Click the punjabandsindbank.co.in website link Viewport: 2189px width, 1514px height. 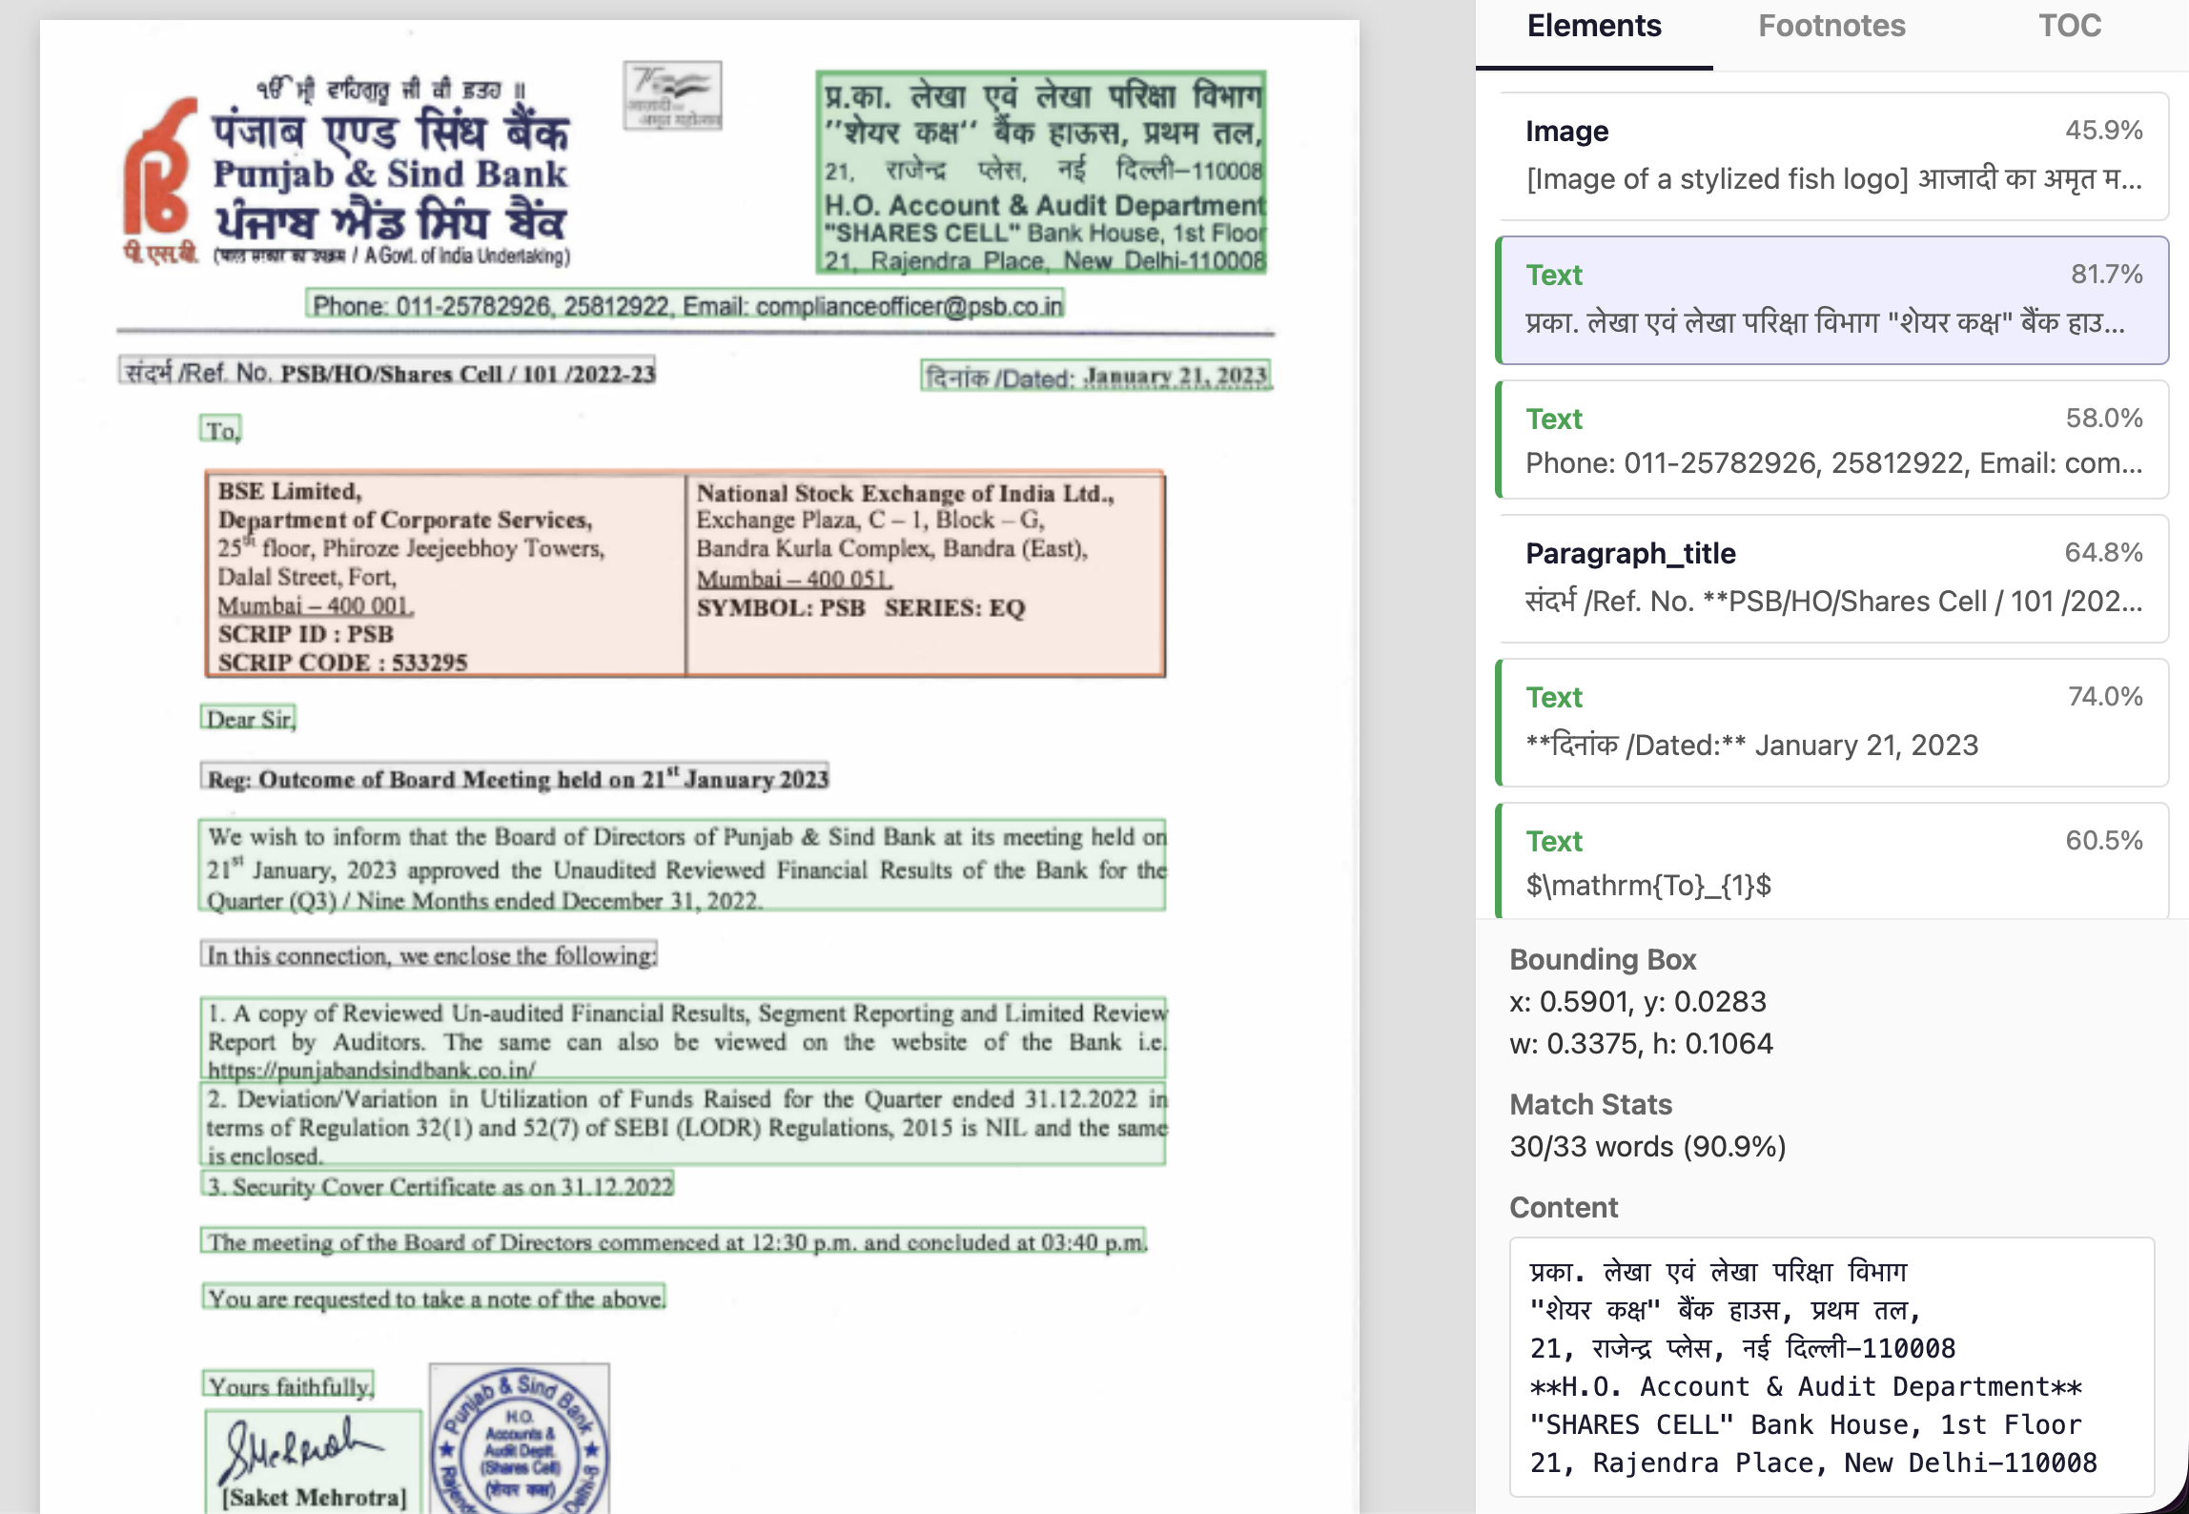(371, 1070)
